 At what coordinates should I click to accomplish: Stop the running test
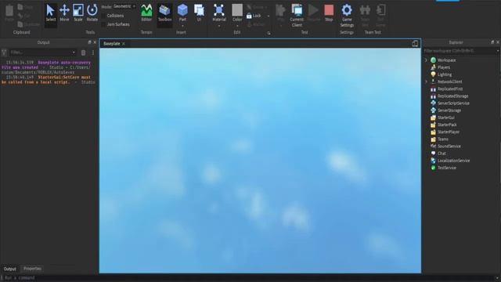tap(329, 13)
